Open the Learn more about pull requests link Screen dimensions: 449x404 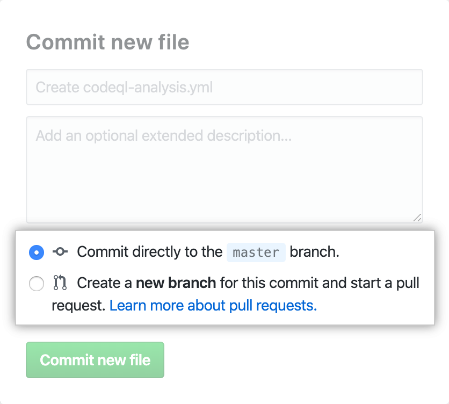[213, 306]
